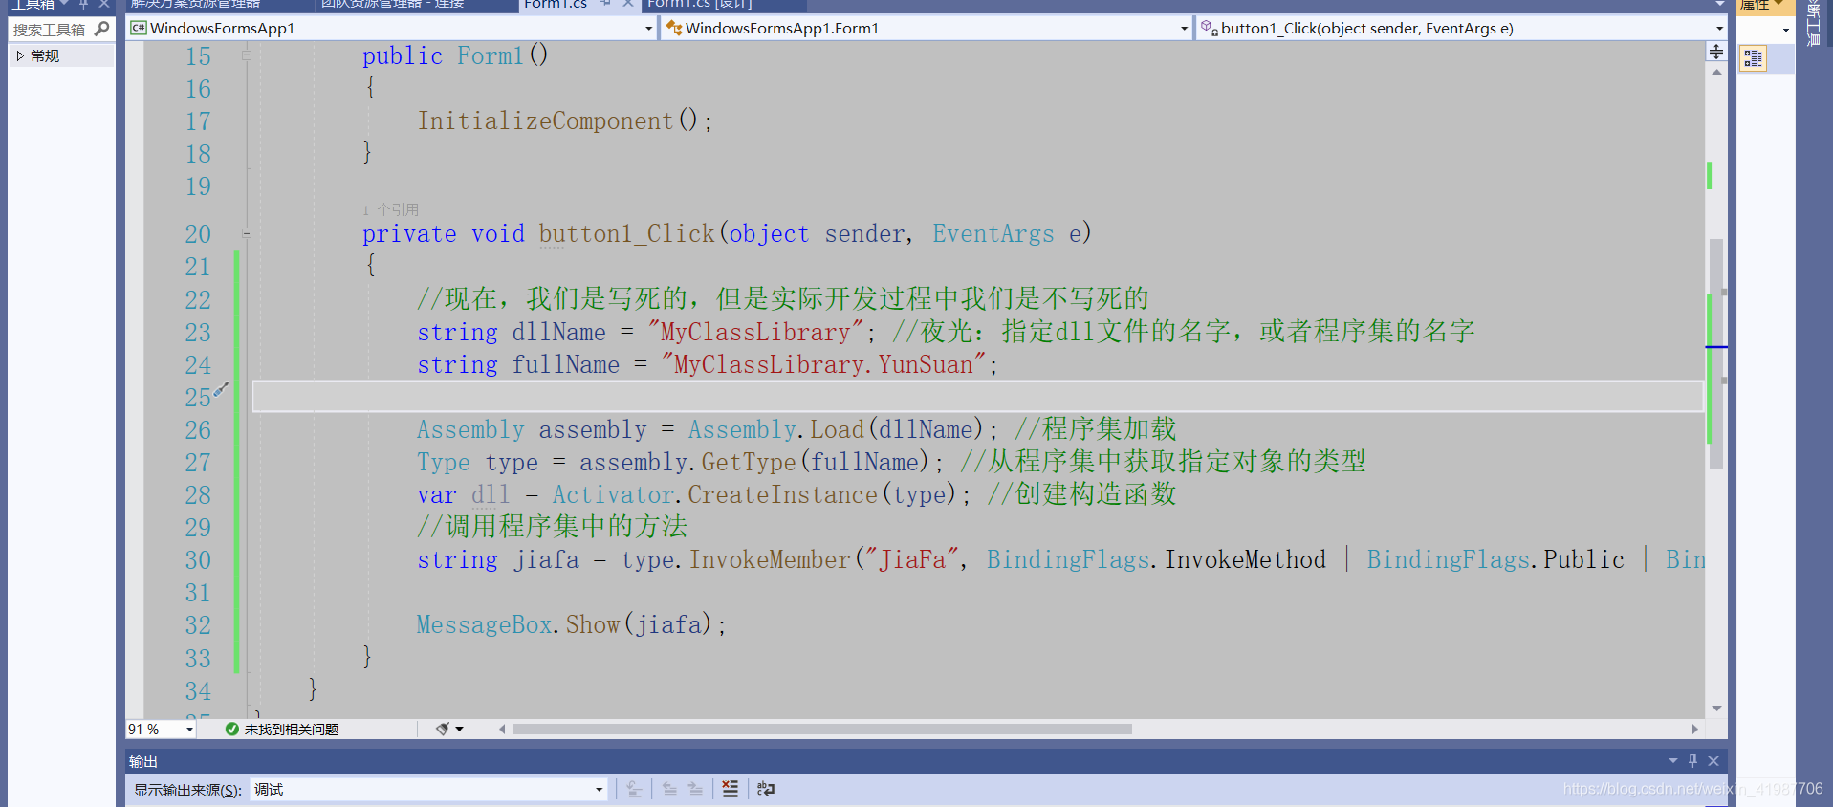
Task: Click line number 31 in the margin
Action: point(198,593)
